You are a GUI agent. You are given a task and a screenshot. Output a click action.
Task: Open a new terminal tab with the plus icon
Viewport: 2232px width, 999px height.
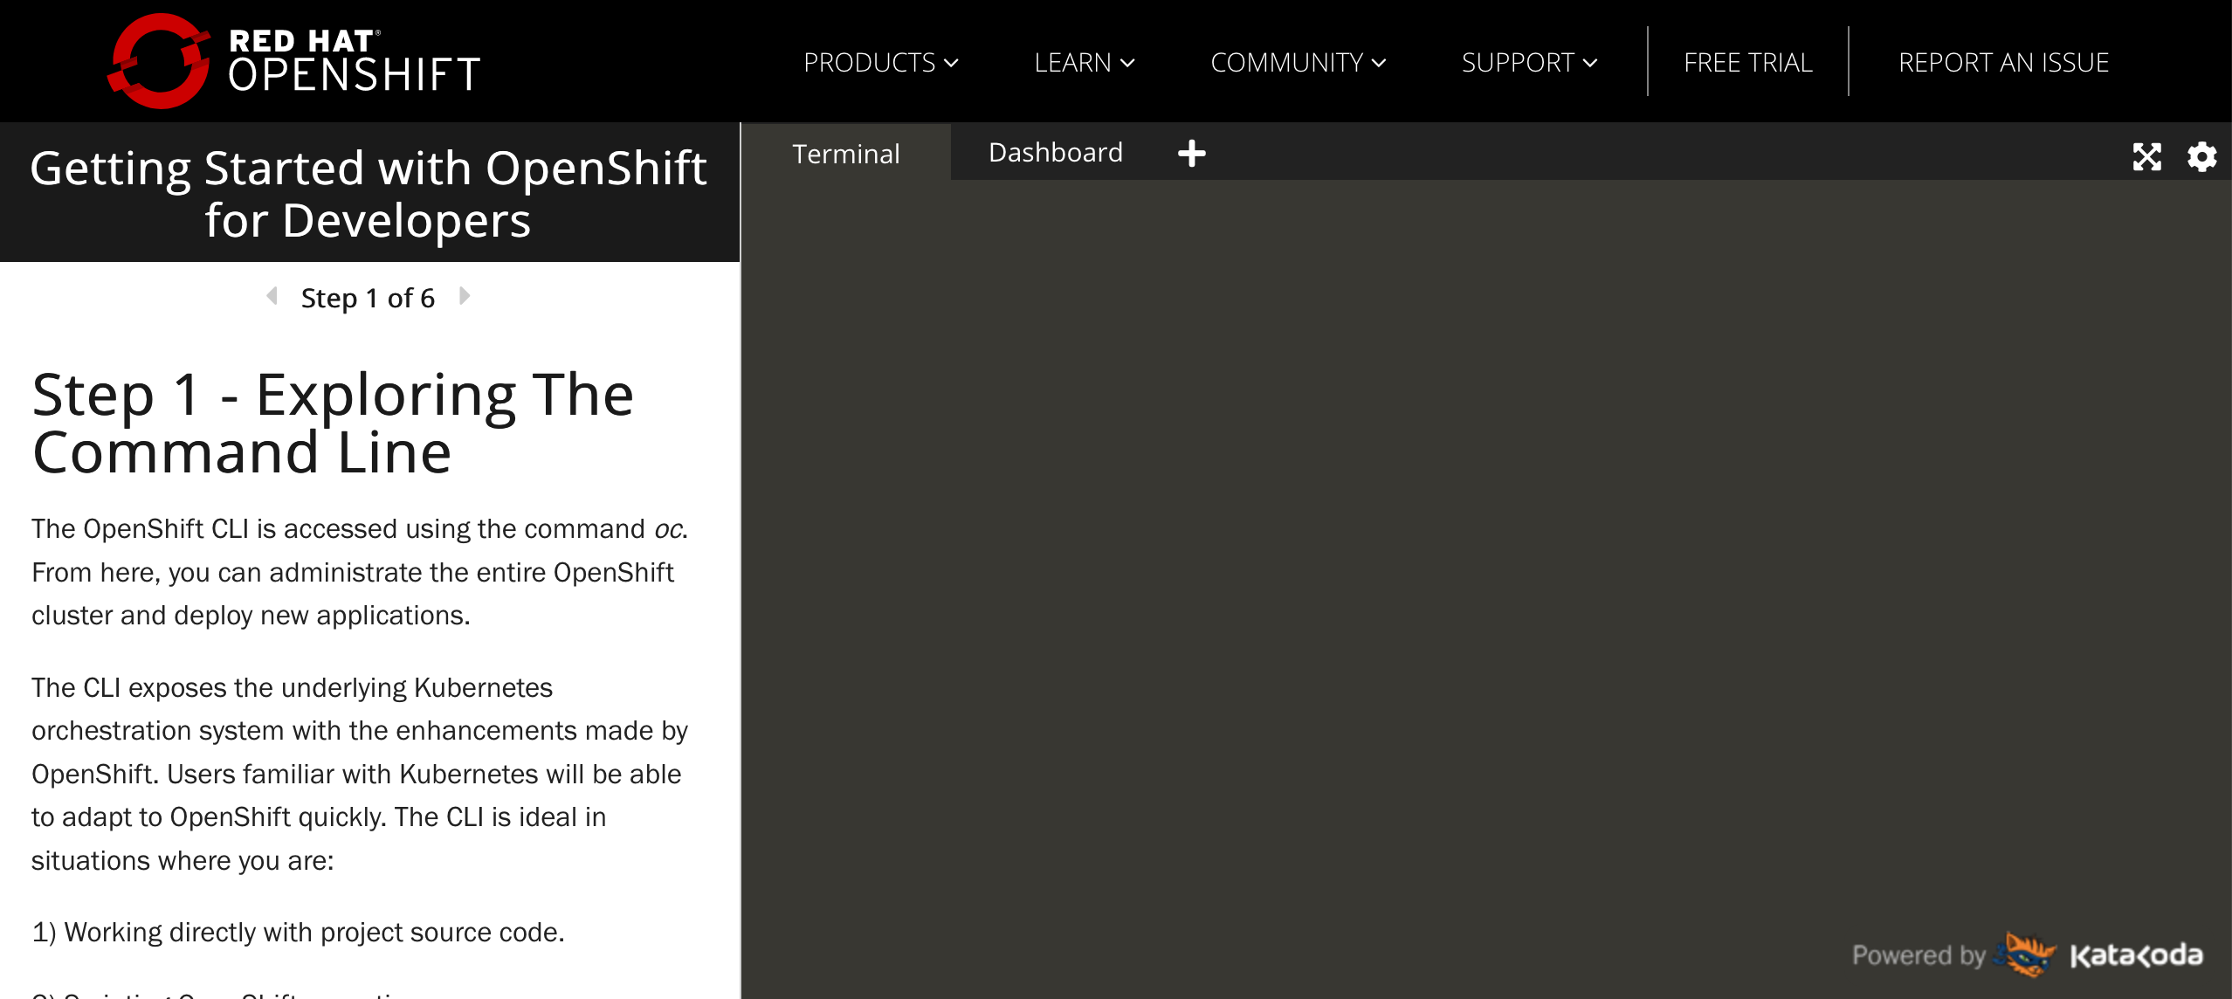(1191, 153)
